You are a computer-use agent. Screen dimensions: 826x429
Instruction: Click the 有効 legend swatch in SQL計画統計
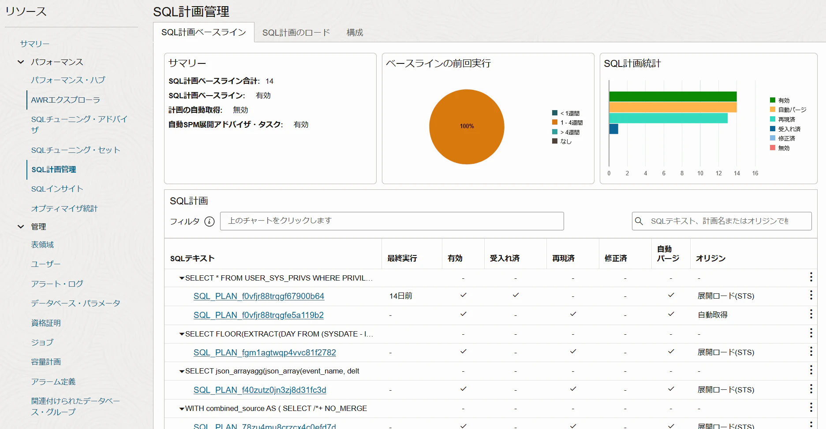coord(773,100)
